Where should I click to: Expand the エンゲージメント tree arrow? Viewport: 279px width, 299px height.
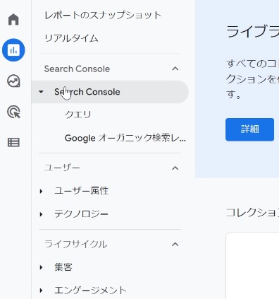tap(41, 291)
